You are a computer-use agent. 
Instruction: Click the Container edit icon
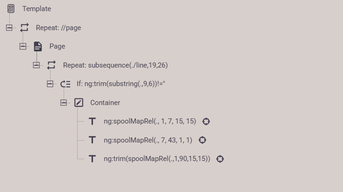point(79,103)
